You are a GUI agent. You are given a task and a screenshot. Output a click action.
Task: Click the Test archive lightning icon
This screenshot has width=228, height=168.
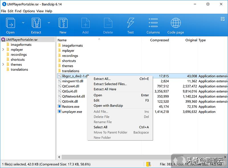[x=131, y=23]
